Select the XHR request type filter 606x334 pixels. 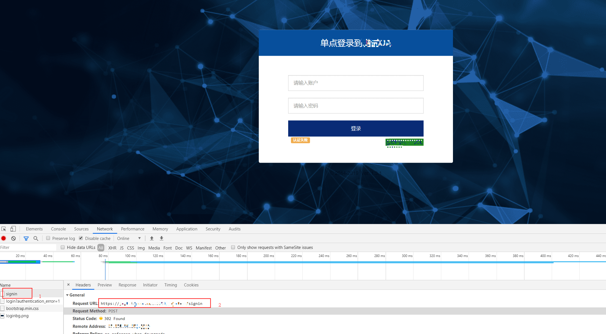(112, 248)
